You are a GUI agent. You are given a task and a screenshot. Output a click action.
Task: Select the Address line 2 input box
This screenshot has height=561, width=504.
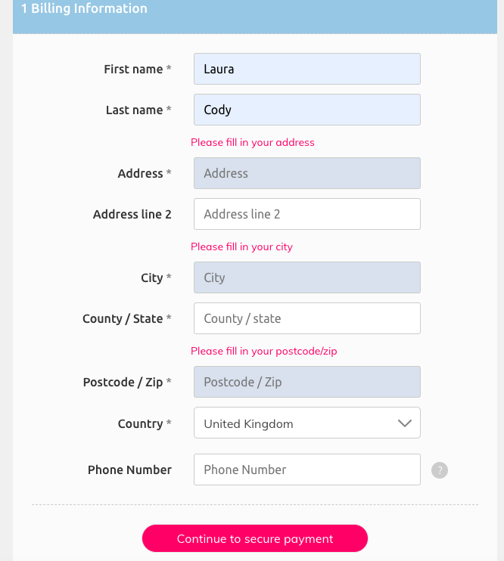(306, 214)
